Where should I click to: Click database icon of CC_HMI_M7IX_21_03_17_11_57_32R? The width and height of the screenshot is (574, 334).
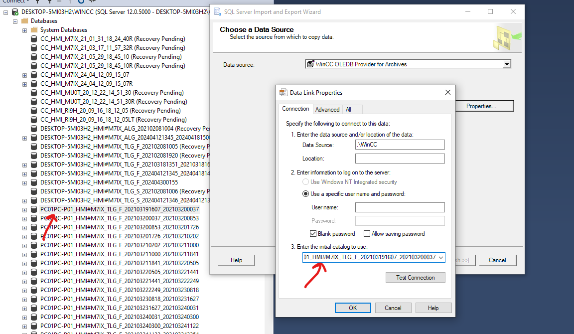(x=34, y=48)
